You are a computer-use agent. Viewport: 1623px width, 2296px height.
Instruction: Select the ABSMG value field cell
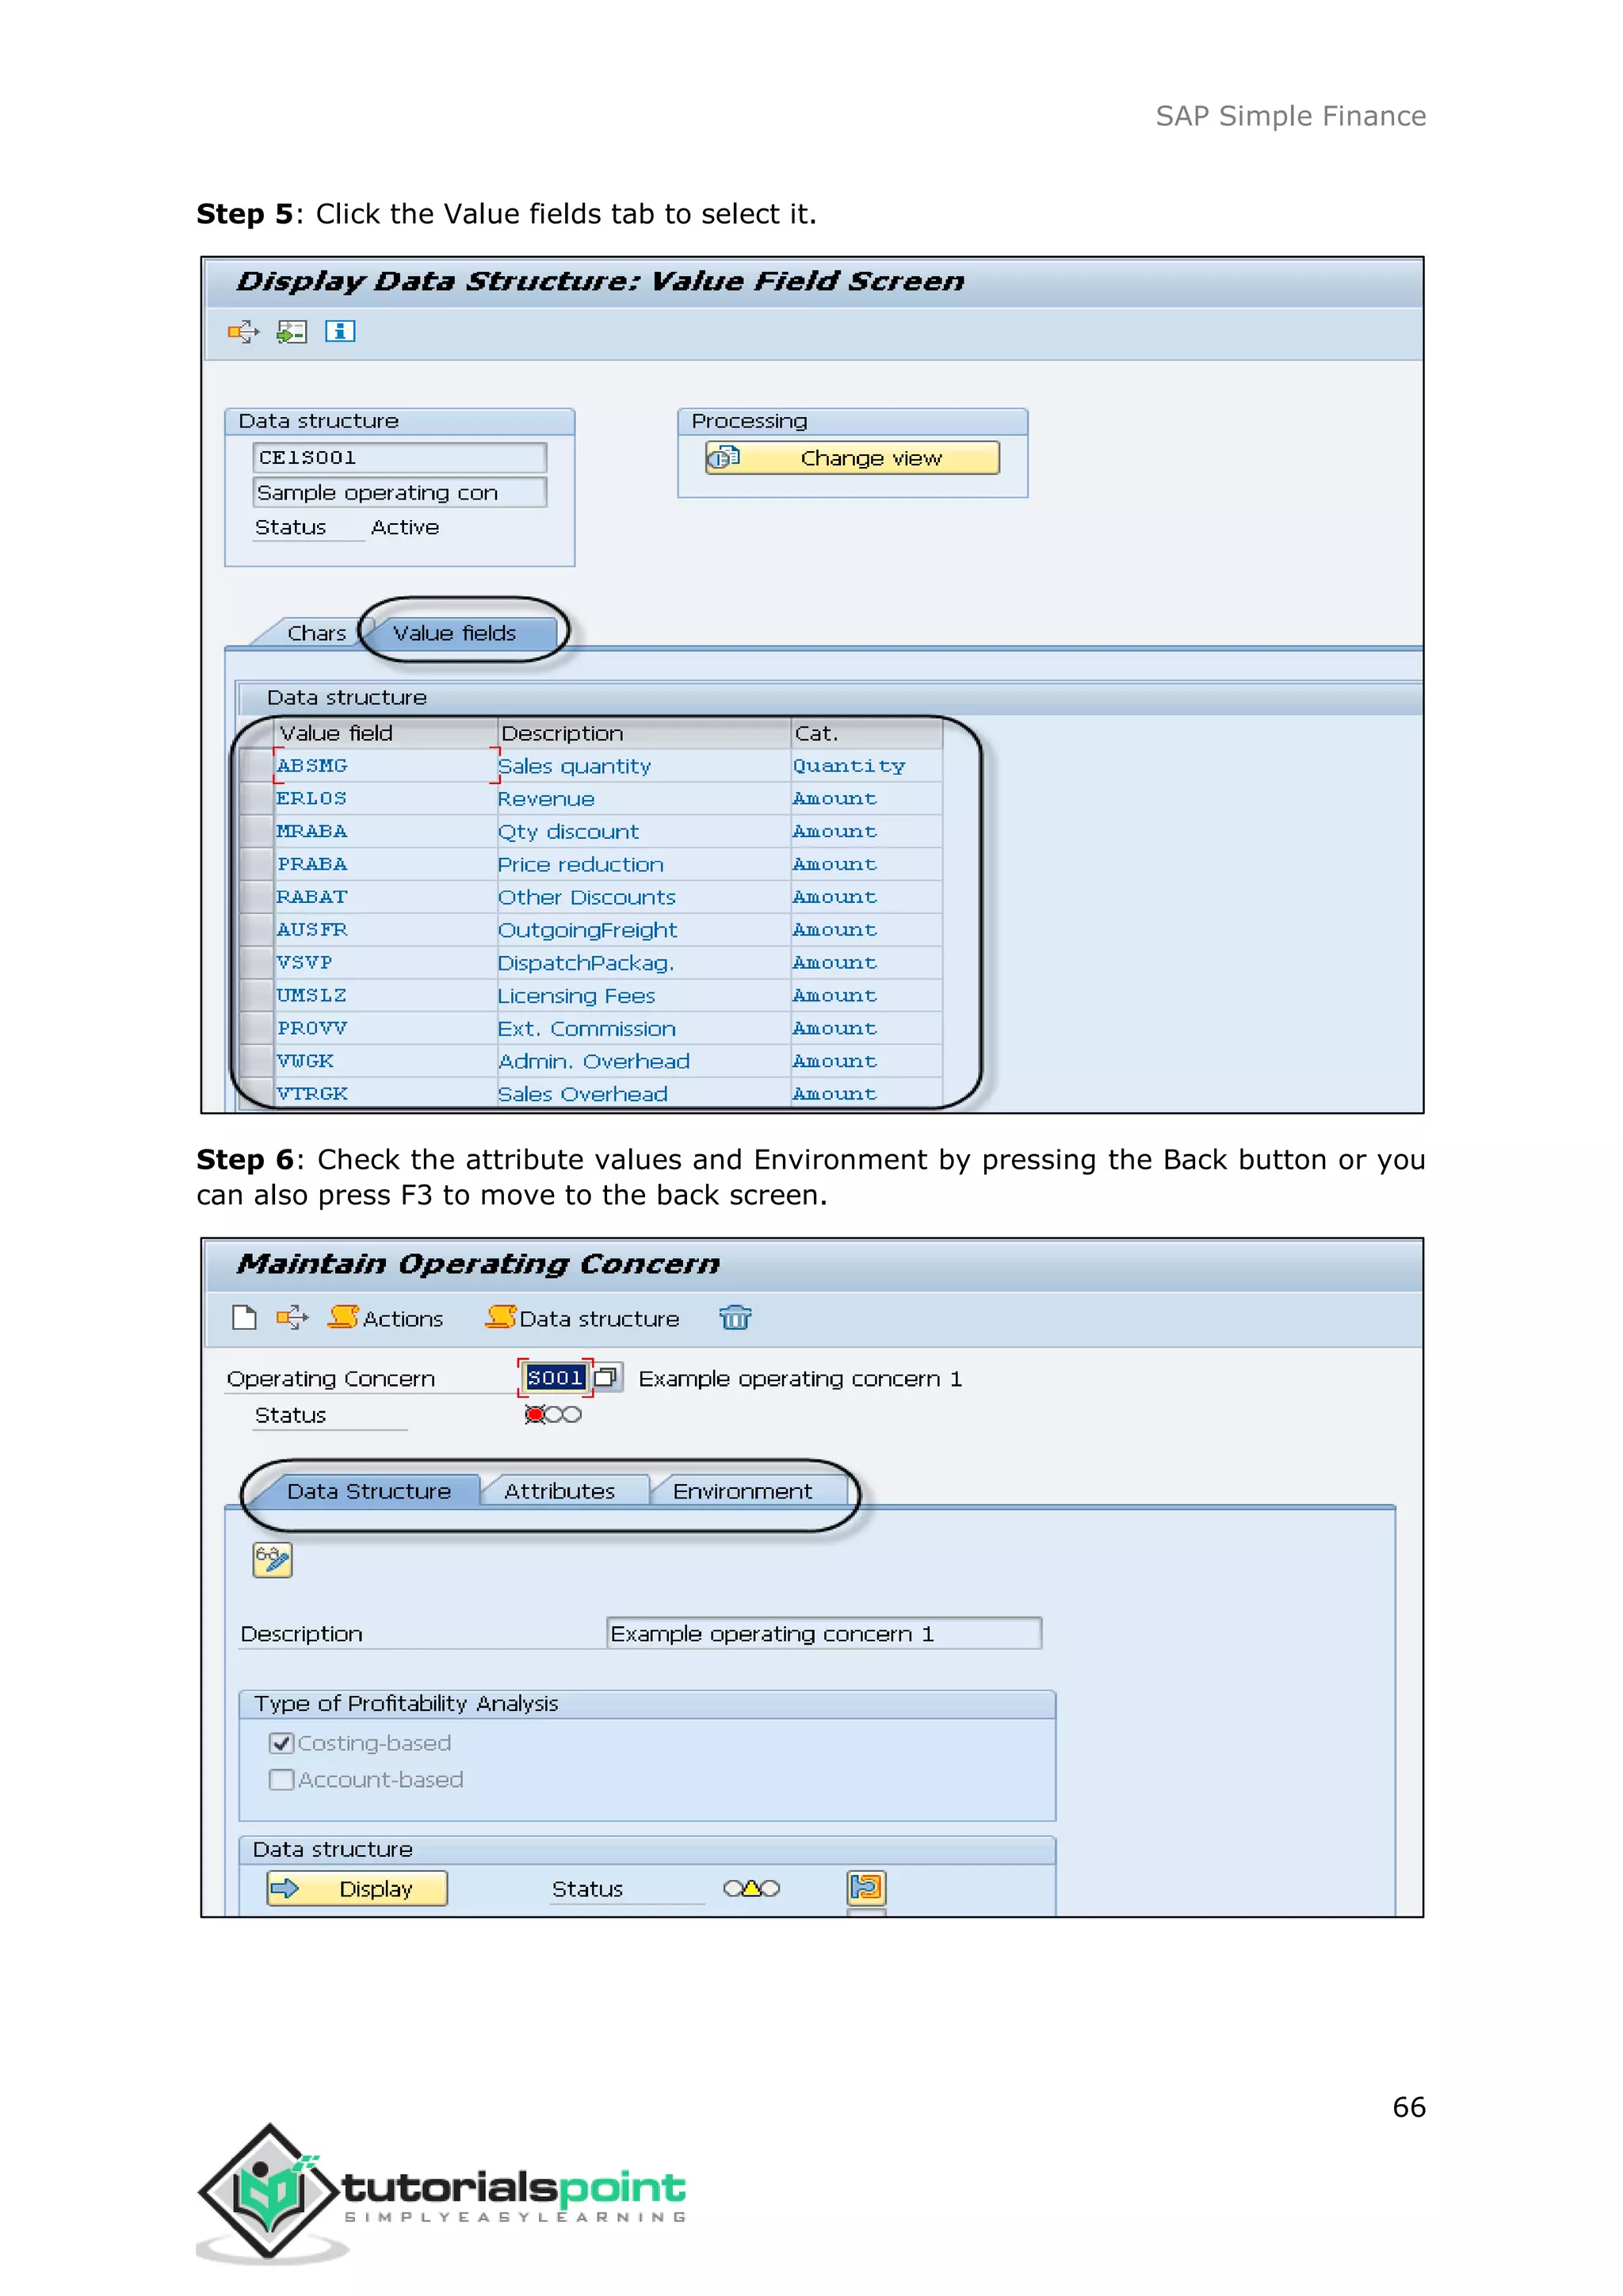386,766
